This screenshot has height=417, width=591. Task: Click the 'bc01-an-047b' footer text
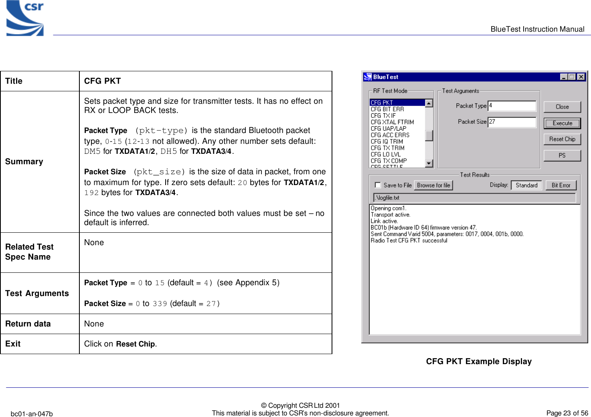(x=32, y=414)
